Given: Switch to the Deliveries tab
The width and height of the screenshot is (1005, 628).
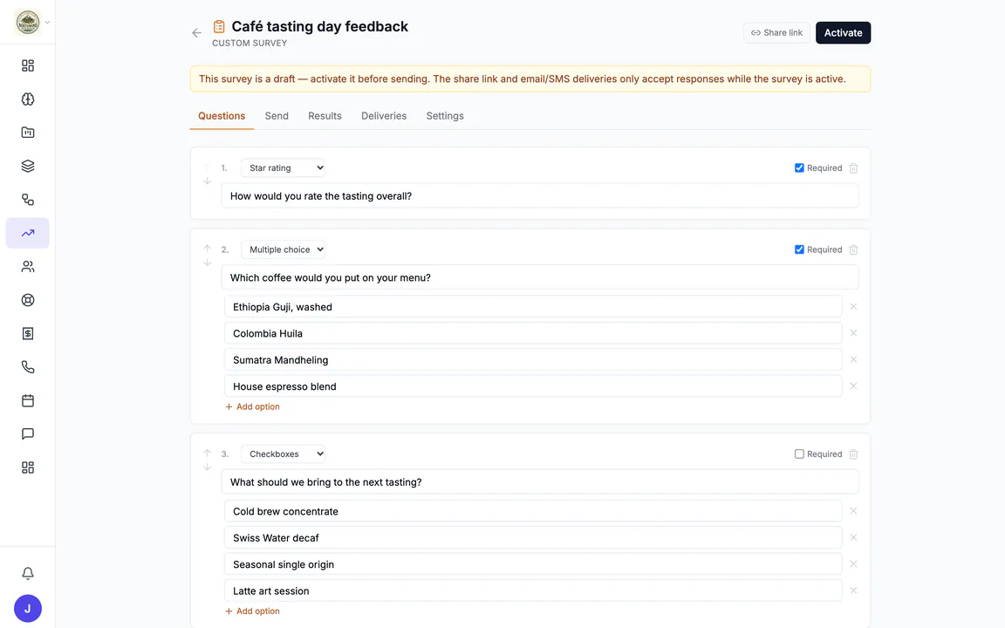Looking at the screenshot, I should (384, 116).
